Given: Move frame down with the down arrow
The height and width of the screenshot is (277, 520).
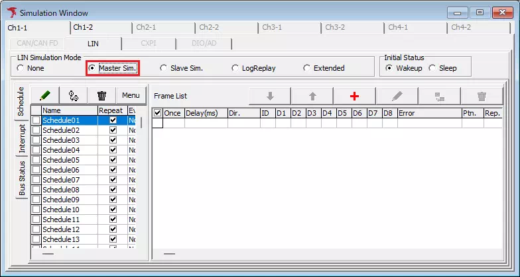Looking at the screenshot, I should click(x=270, y=96).
